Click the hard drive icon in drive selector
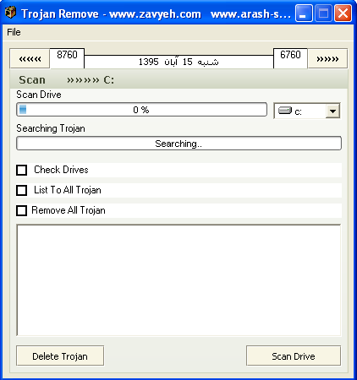357x380 pixels. click(285, 111)
